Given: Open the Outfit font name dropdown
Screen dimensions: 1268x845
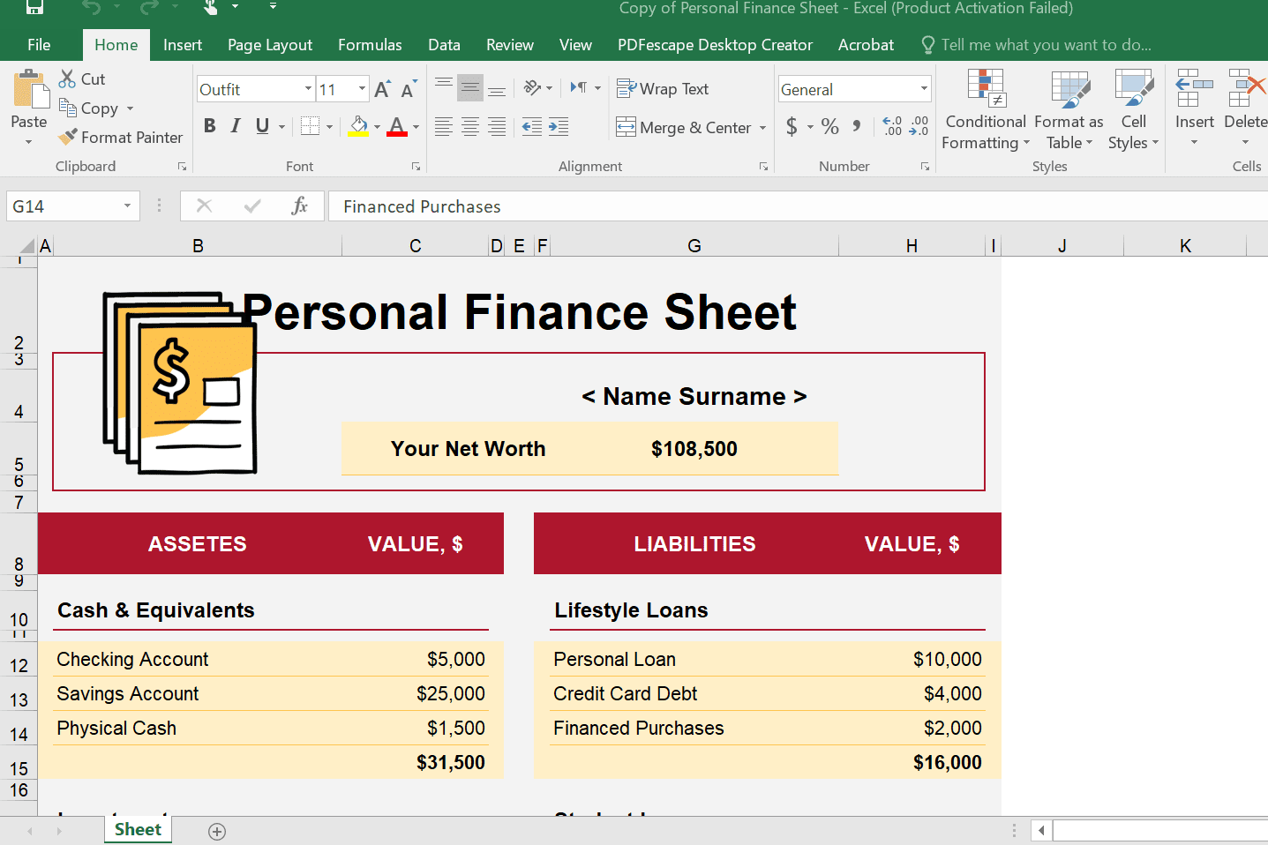Looking at the screenshot, I should click(308, 89).
